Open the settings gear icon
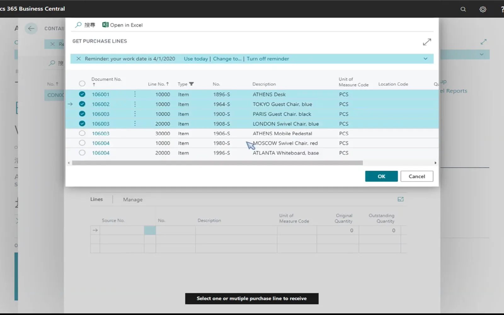The height and width of the screenshot is (315, 504). (x=483, y=9)
